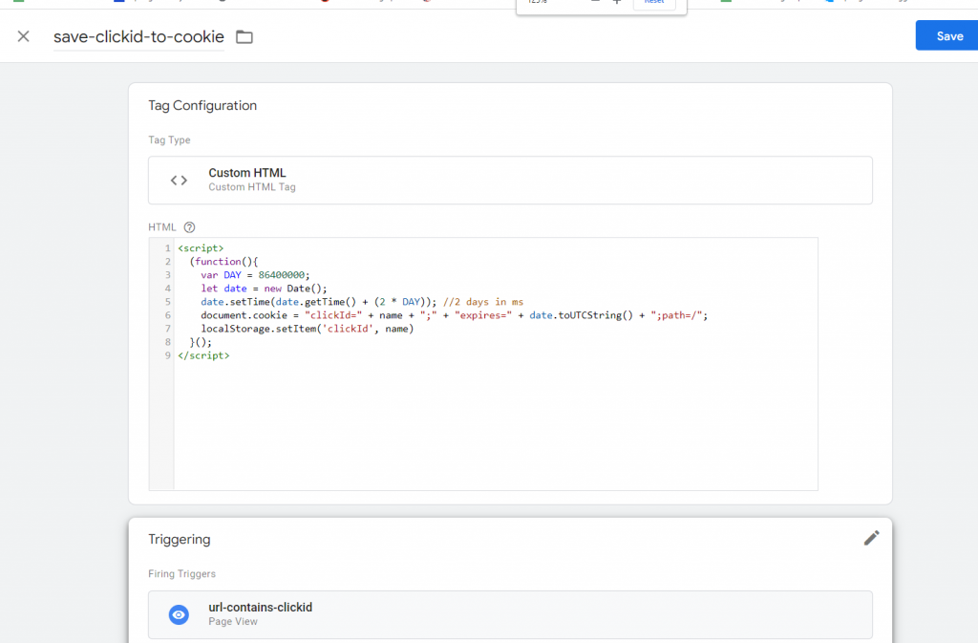Move tag to a folder using the folder icon
978x643 pixels.
(244, 36)
